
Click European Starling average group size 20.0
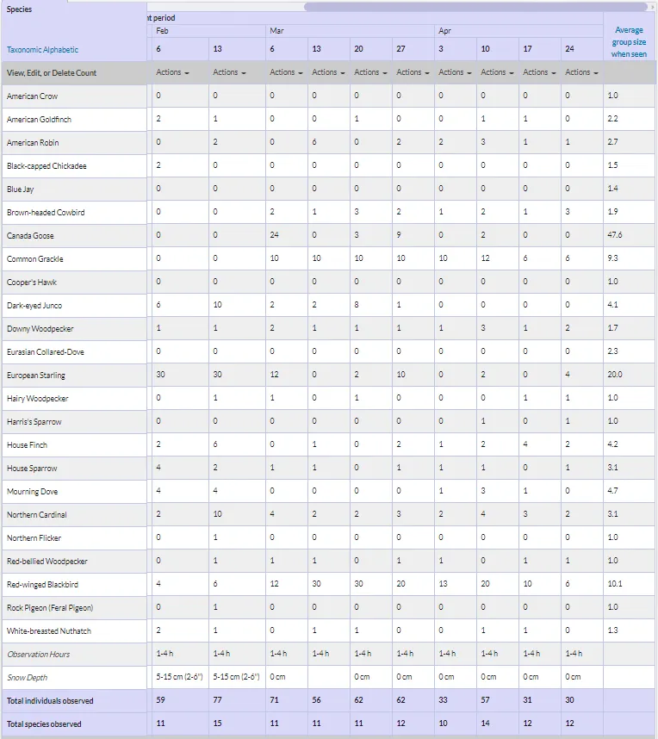(x=615, y=374)
